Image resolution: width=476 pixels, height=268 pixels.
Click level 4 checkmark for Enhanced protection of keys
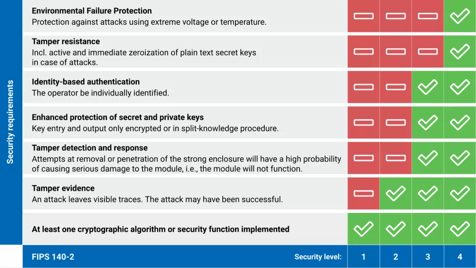460,122
